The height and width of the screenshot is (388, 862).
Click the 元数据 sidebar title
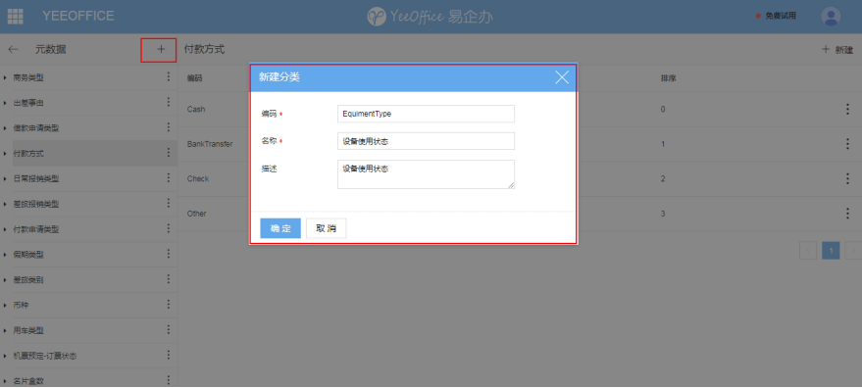[x=51, y=49]
